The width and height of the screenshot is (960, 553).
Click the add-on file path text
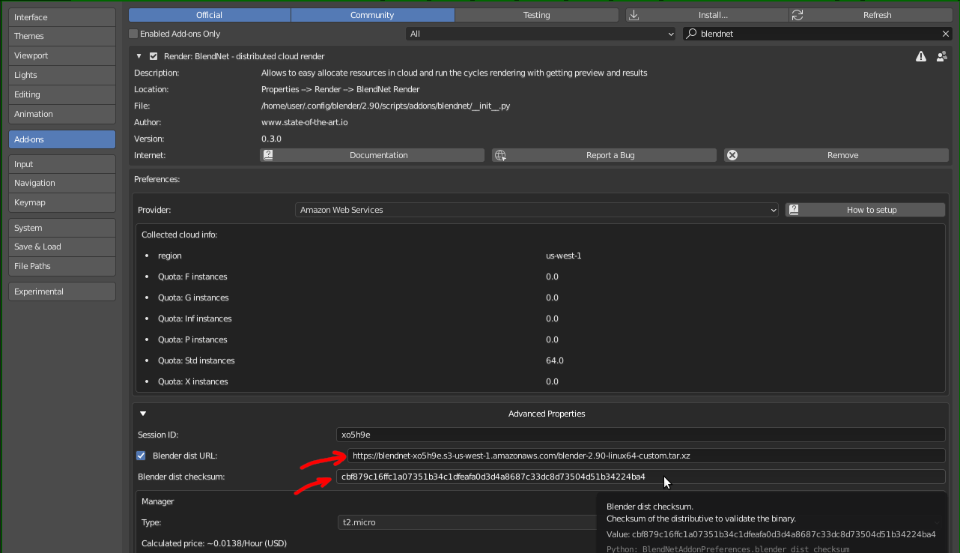click(x=386, y=106)
